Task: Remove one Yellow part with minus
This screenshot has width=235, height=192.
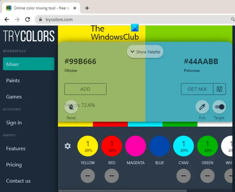Action: (88, 176)
